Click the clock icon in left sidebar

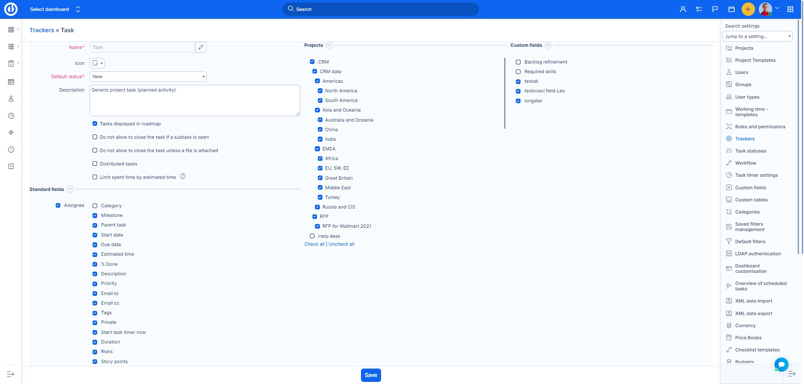11,116
